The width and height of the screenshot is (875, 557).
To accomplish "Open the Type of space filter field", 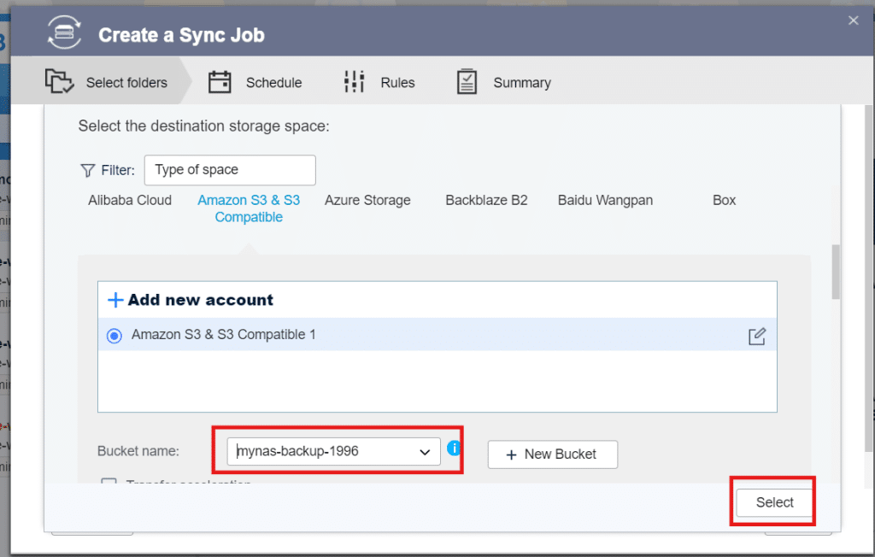I will click(x=230, y=170).
